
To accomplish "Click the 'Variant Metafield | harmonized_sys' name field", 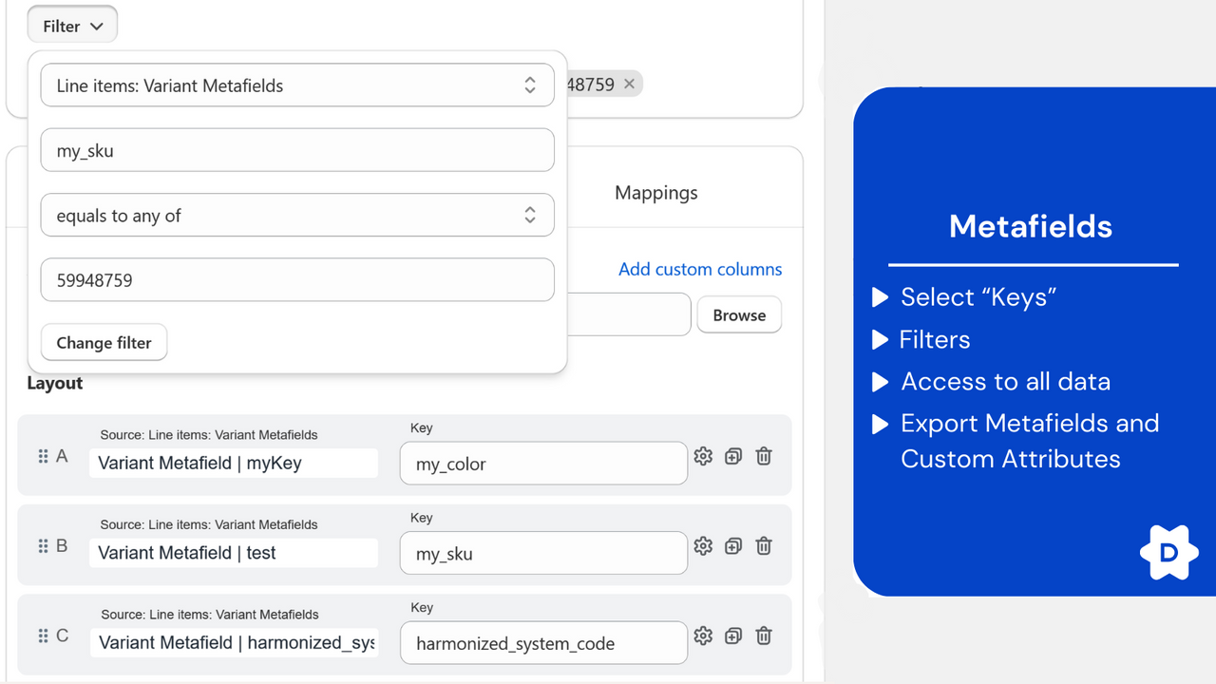I will (x=234, y=643).
